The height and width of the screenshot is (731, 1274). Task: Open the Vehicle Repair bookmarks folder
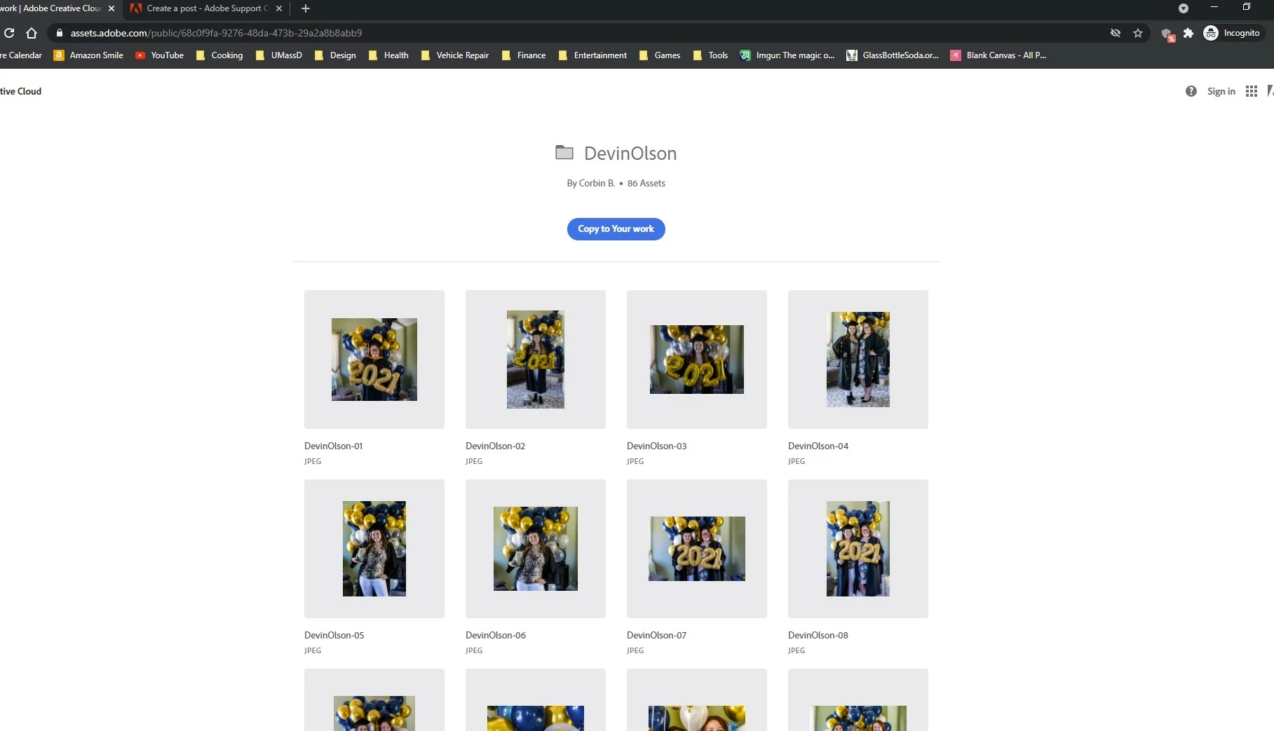click(x=455, y=55)
